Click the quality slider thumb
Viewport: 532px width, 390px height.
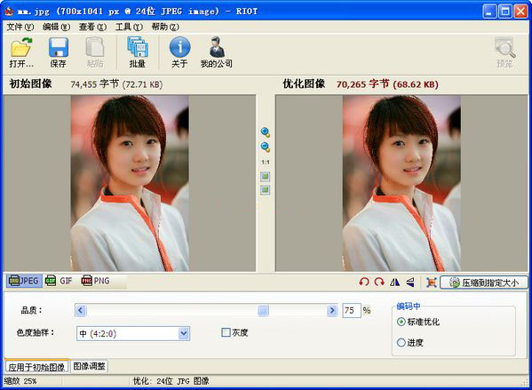263,310
